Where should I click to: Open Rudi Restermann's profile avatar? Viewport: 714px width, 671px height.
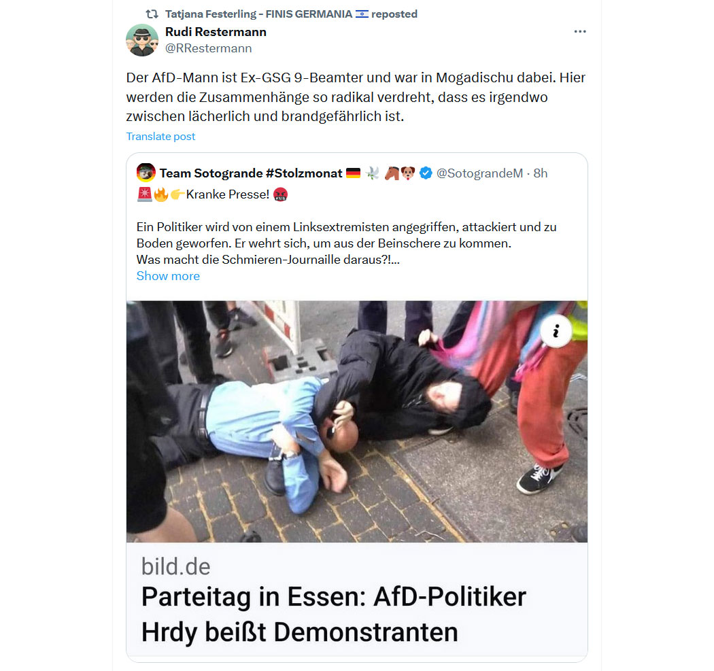point(142,40)
